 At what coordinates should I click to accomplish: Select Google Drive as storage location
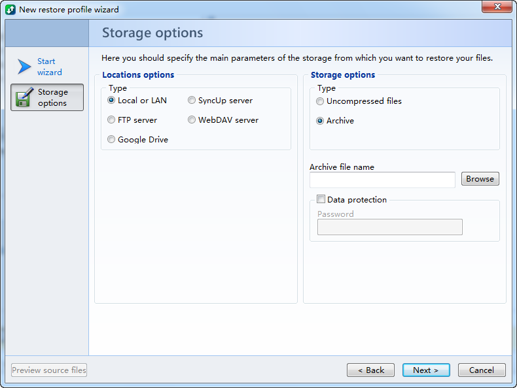pyautogui.click(x=111, y=140)
